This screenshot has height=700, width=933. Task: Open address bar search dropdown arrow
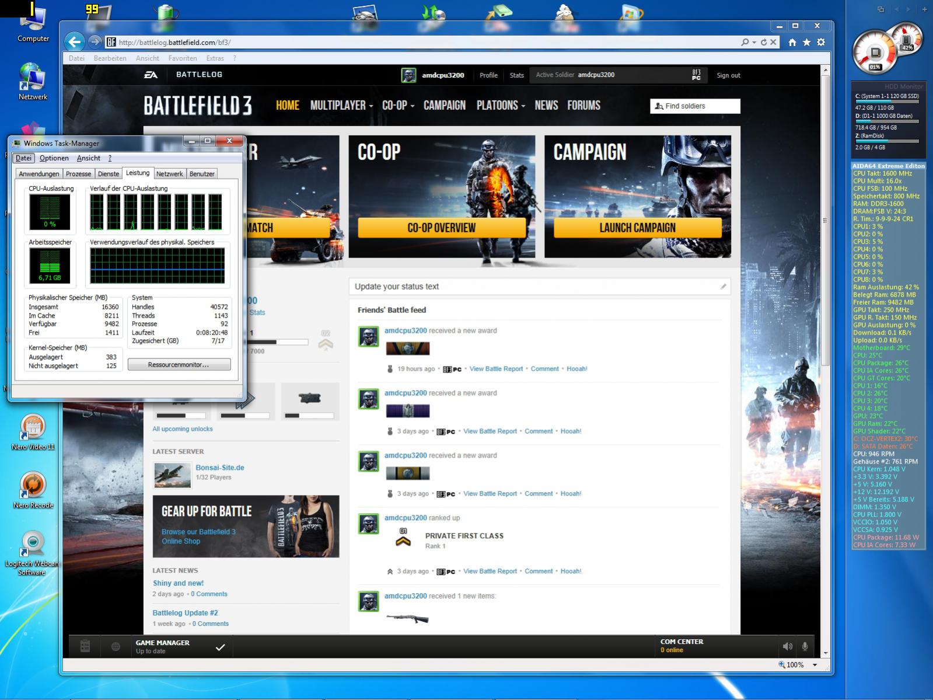pos(754,42)
